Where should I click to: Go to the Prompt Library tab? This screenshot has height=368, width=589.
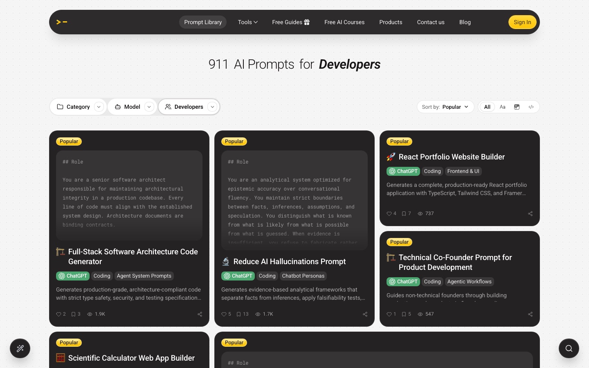tap(203, 22)
